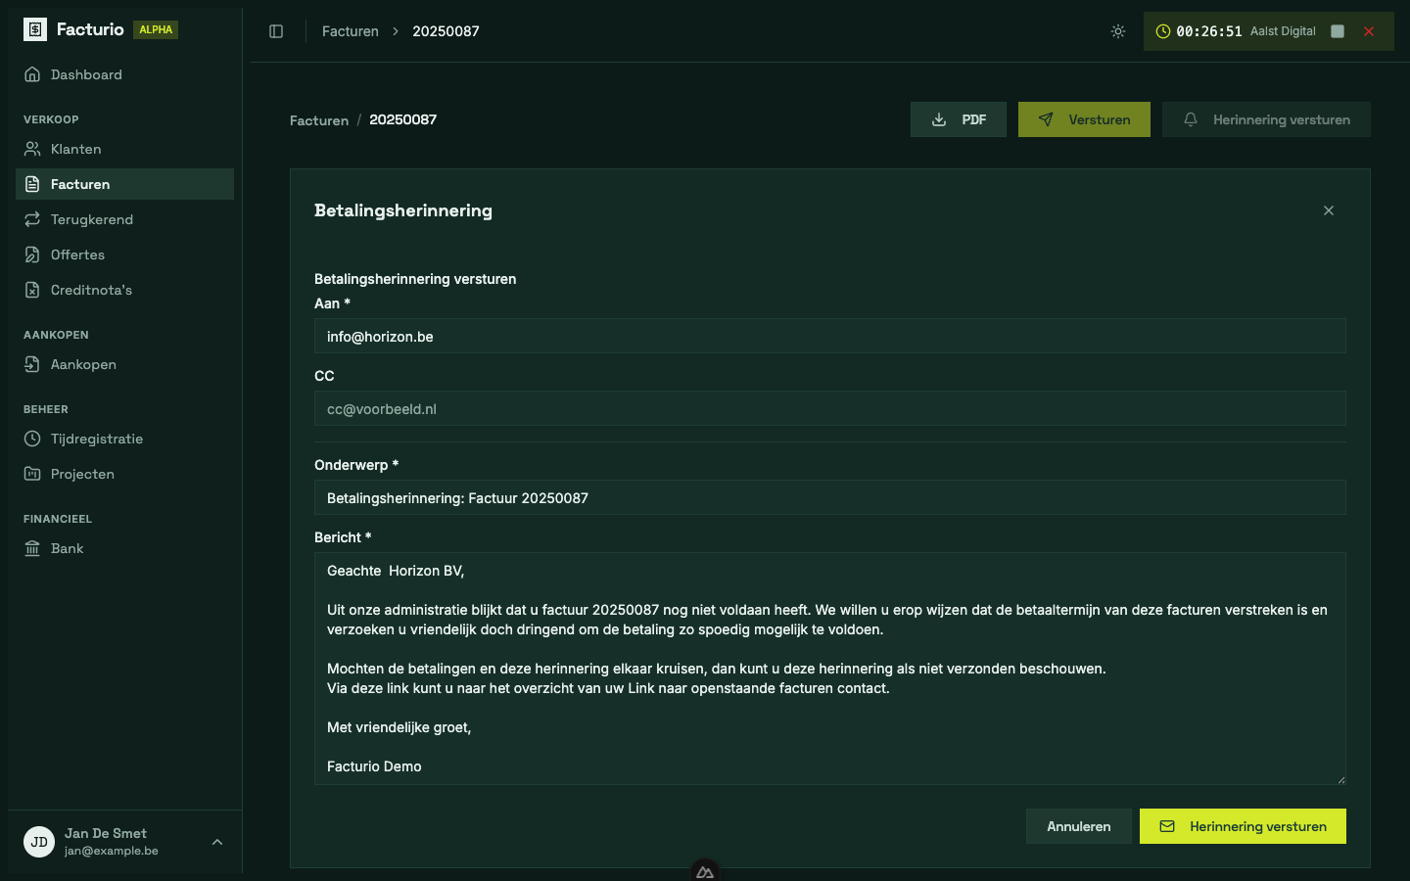
Task: Click the Klanten people icon
Action: [32, 149]
